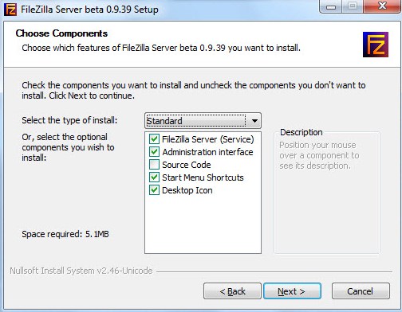This screenshot has height=312, width=402.
Task: Uncheck Start Menu Shortcuts checkbox
Action: (x=154, y=177)
